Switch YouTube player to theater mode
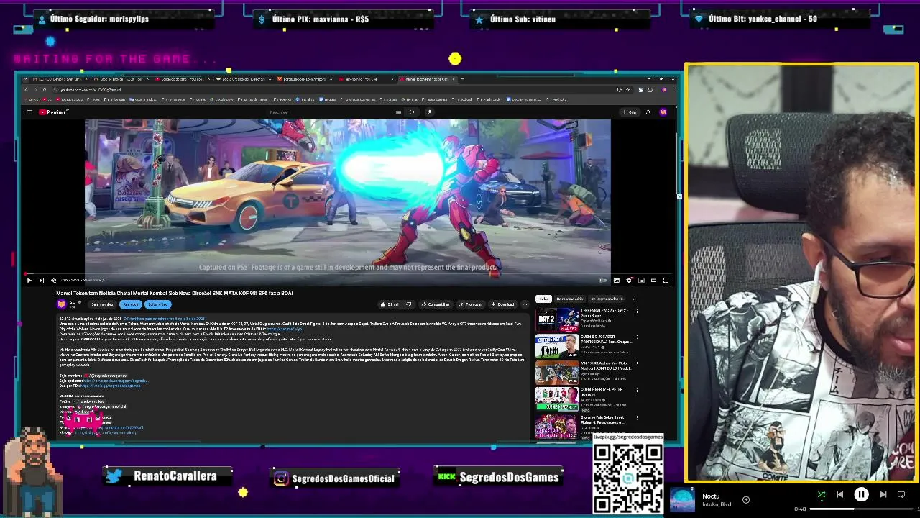920x518 pixels. tap(653, 281)
